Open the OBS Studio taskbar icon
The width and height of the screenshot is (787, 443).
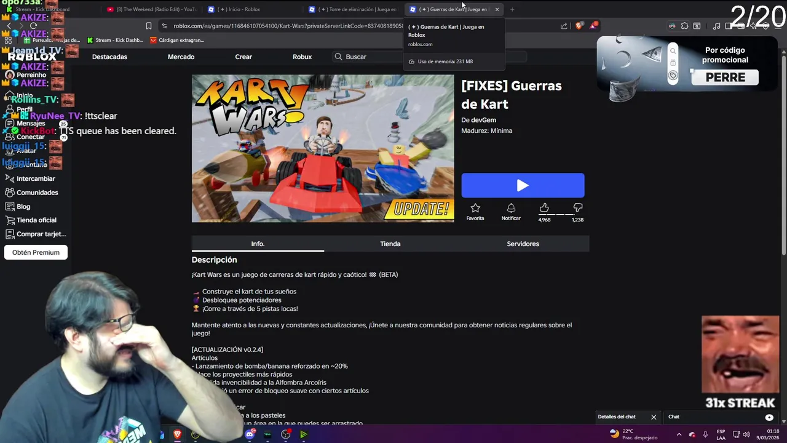[285, 434]
